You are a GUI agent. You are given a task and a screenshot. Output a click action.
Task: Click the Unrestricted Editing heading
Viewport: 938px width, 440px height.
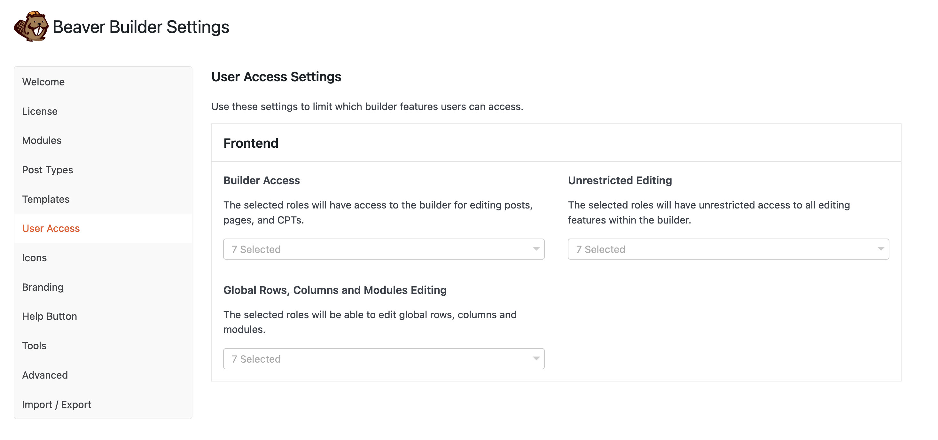point(620,180)
